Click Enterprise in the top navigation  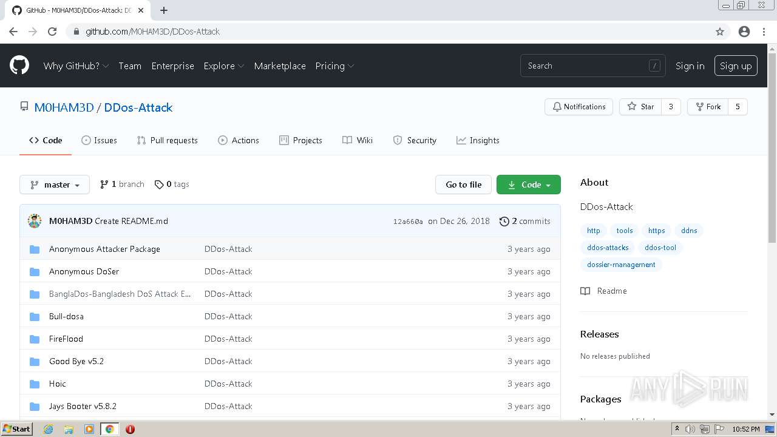pos(173,66)
